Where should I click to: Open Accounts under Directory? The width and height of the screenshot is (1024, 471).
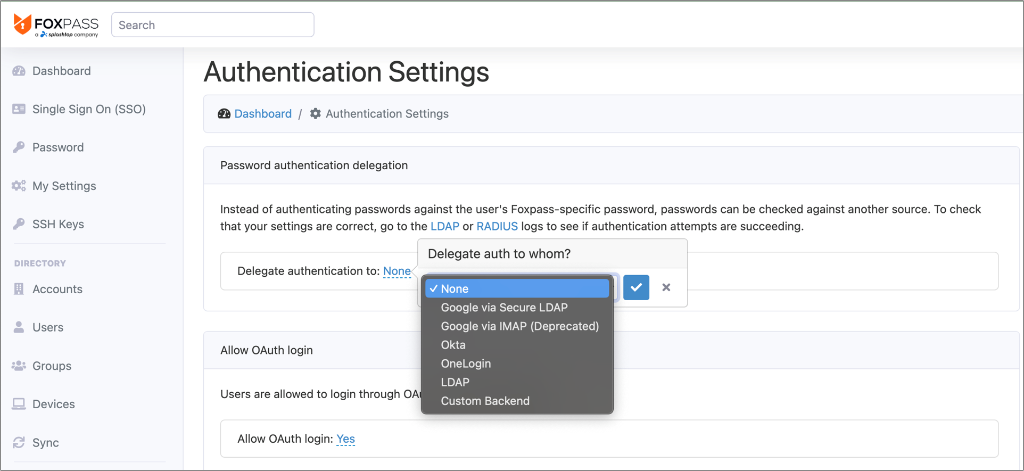coord(57,289)
